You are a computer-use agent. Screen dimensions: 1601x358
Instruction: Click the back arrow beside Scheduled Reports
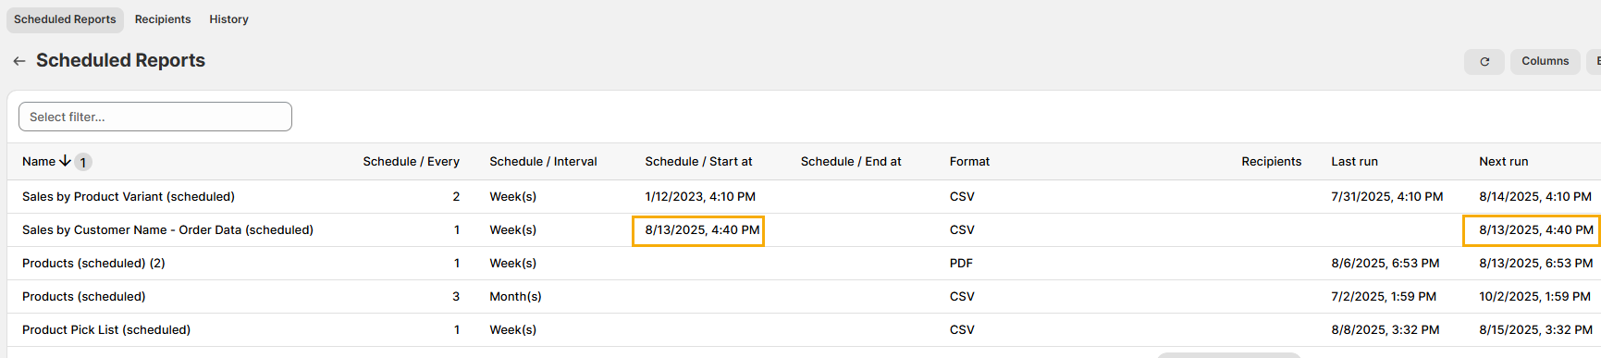19,61
